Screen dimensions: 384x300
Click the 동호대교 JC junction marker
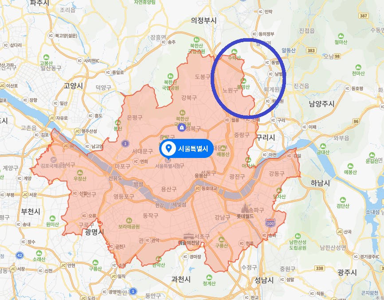(x=198, y=188)
